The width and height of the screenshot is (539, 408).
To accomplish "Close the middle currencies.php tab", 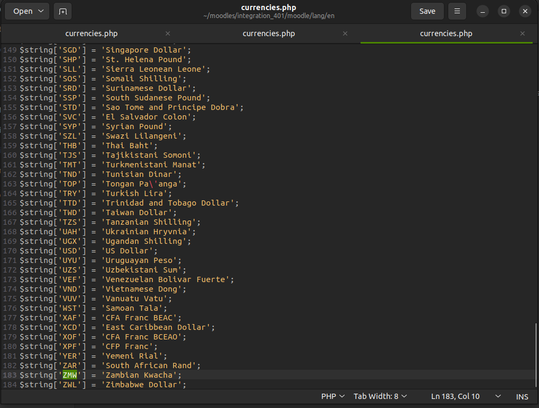I will pos(345,33).
